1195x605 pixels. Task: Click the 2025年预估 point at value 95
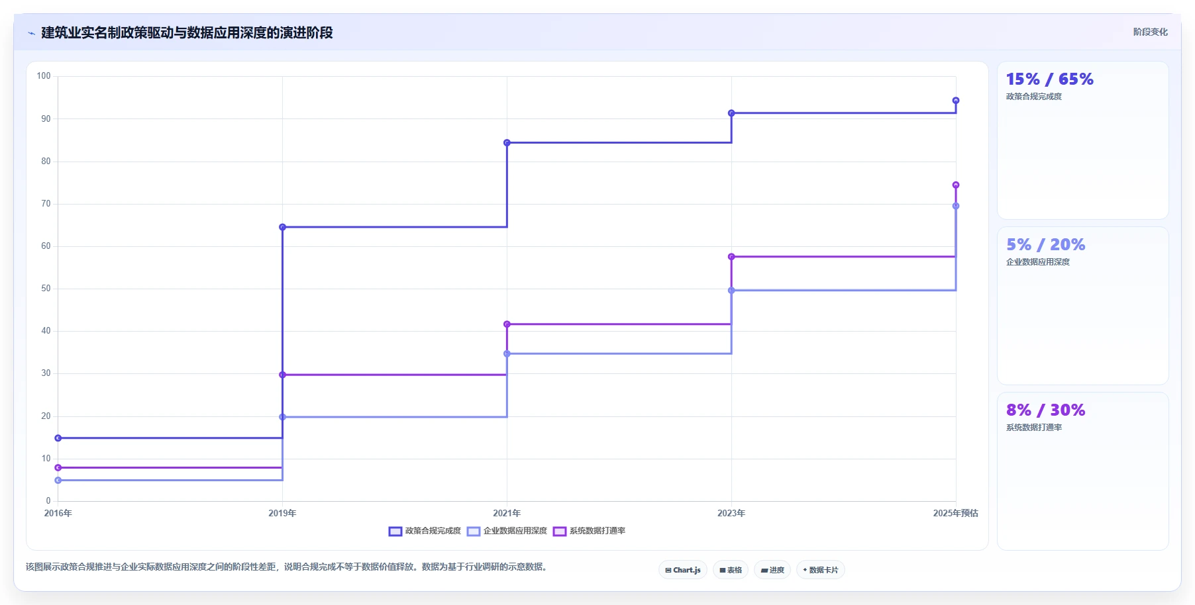[x=956, y=101]
